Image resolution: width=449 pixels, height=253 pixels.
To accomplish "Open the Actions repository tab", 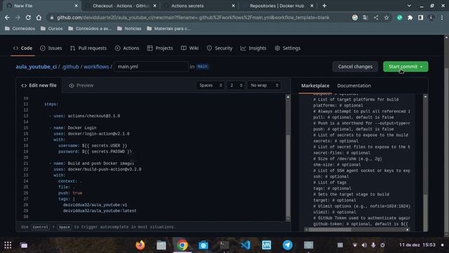I will [x=127, y=48].
